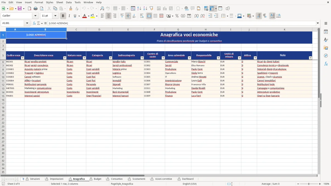The image size is (331, 186).
Task: Open the Font Name dropdown
Action: pyautogui.click(x=35, y=16)
